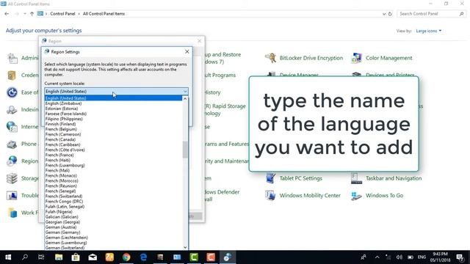Open Taskbar and Navigation icon
470x264 pixels.
(x=356, y=178)
